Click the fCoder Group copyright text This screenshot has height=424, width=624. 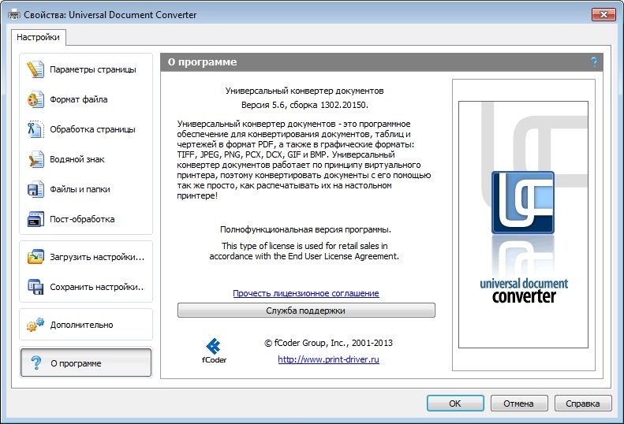click(x=328, y=343)
